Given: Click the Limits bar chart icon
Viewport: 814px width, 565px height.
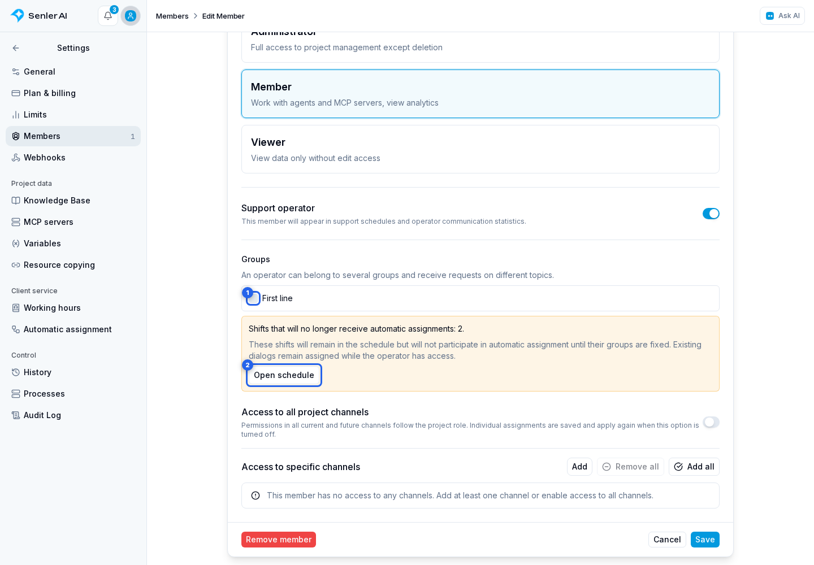Looking at the screenshot, I should tap(16, 115).
